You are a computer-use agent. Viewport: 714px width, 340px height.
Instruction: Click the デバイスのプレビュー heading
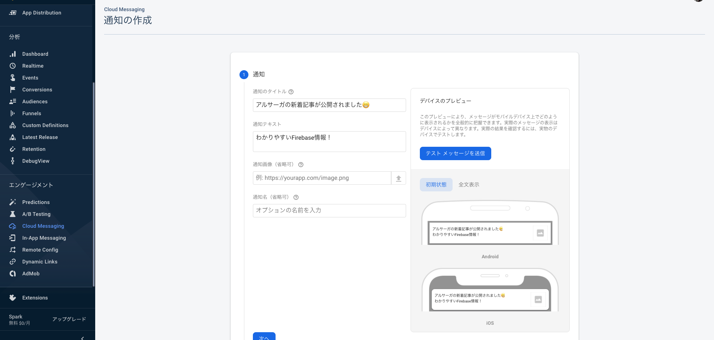(x=446, y=101)
